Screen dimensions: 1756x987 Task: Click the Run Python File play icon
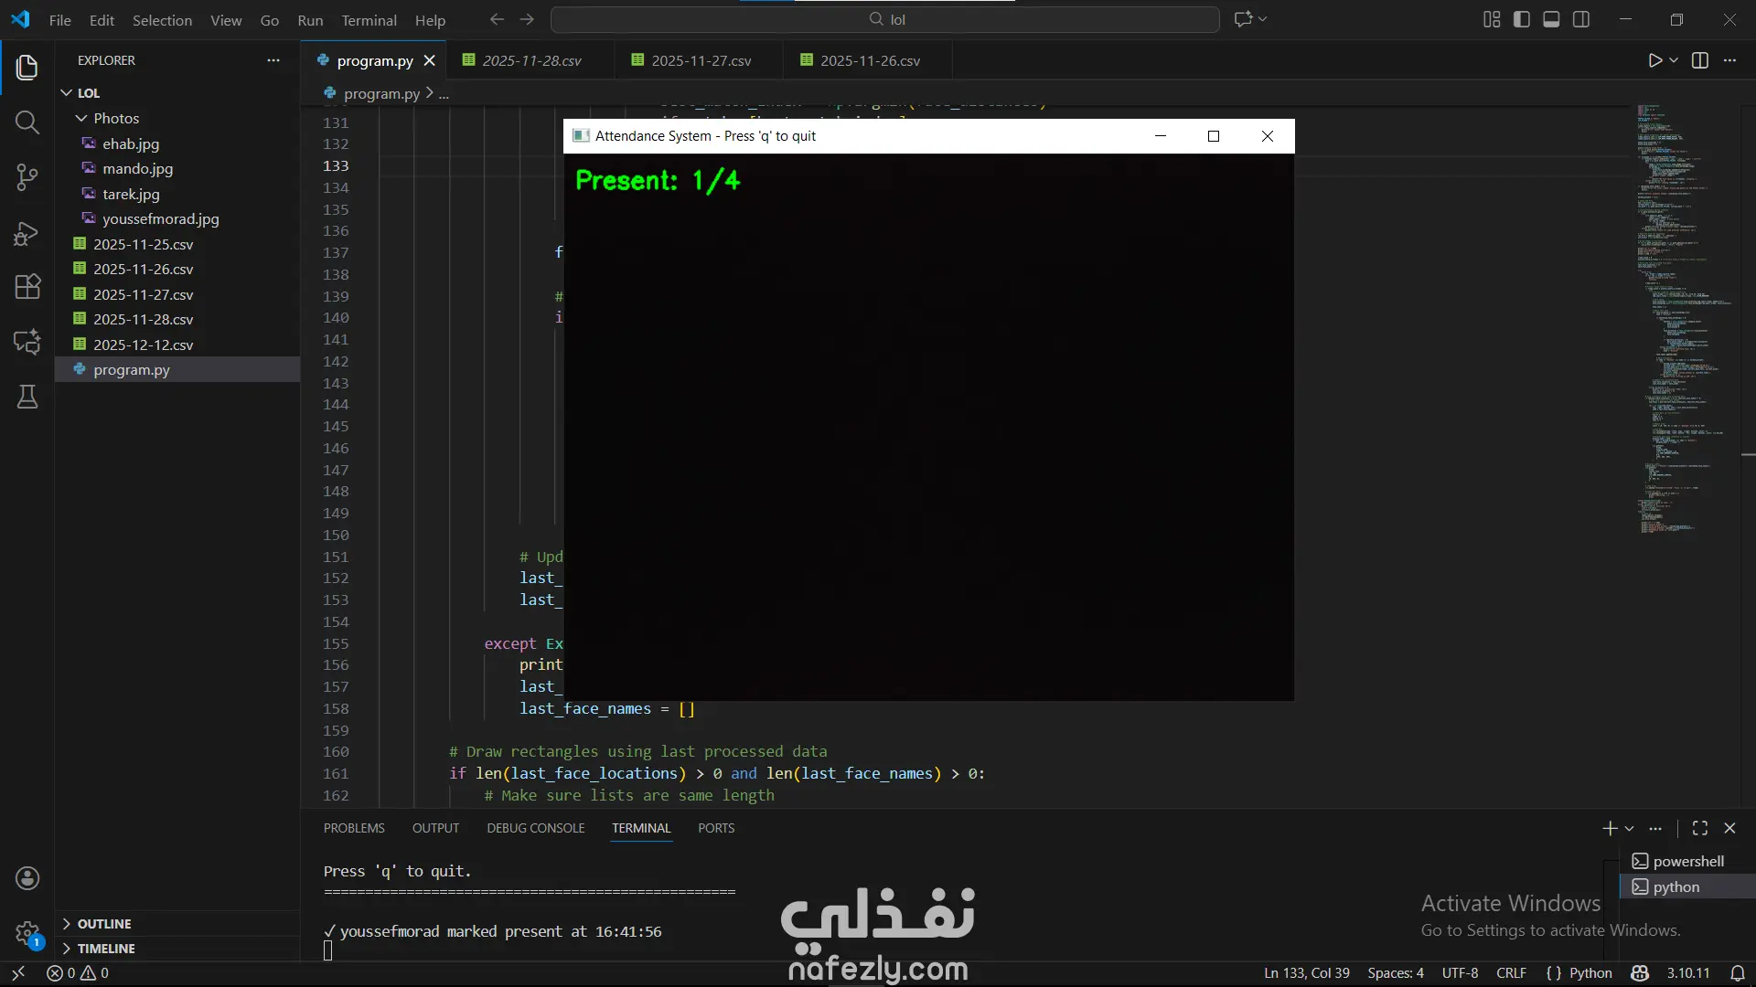tap(1654, 60)
